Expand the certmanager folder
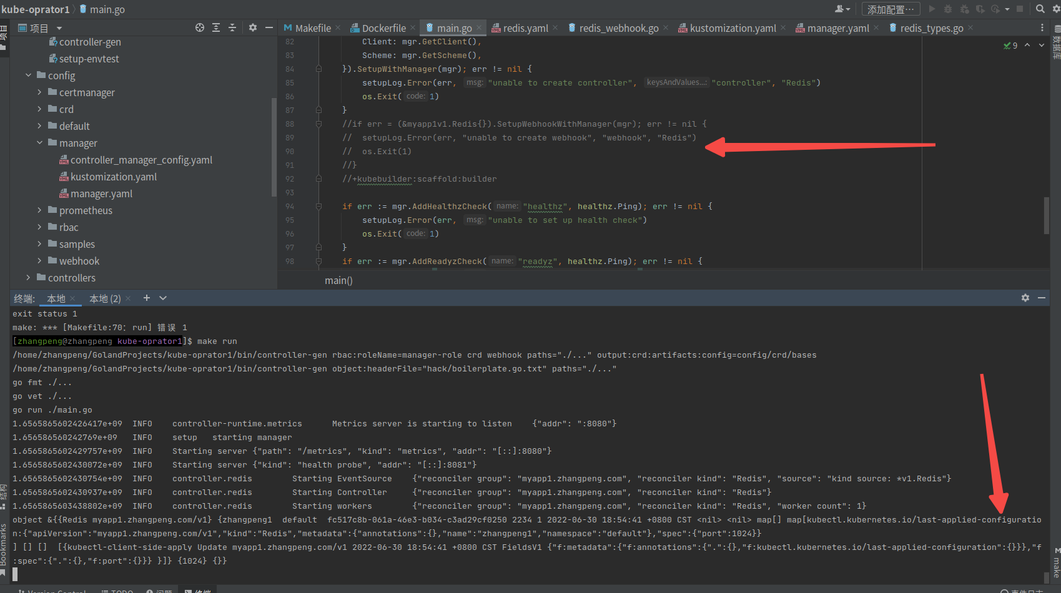Viewport: 1061px width, 593px height. pos(39,92)
